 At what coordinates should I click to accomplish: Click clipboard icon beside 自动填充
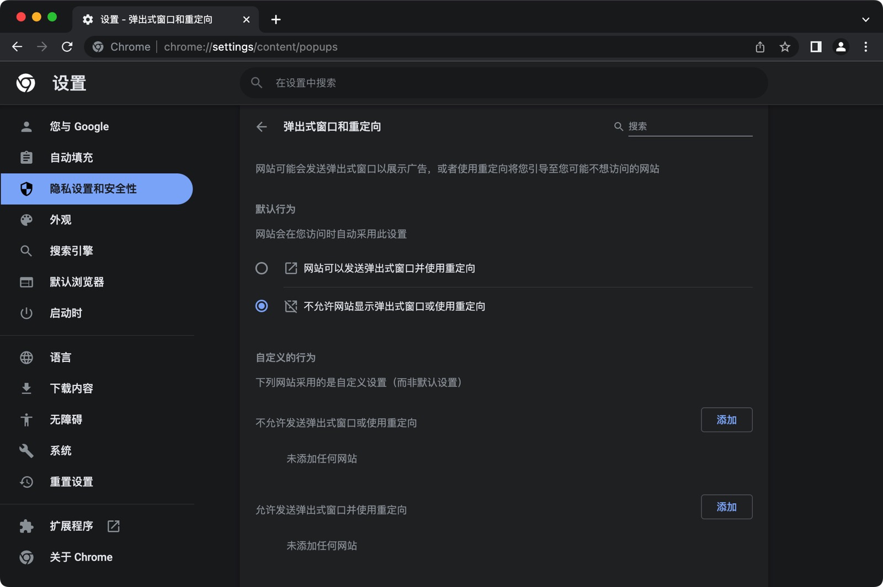(x=26, y=158)
